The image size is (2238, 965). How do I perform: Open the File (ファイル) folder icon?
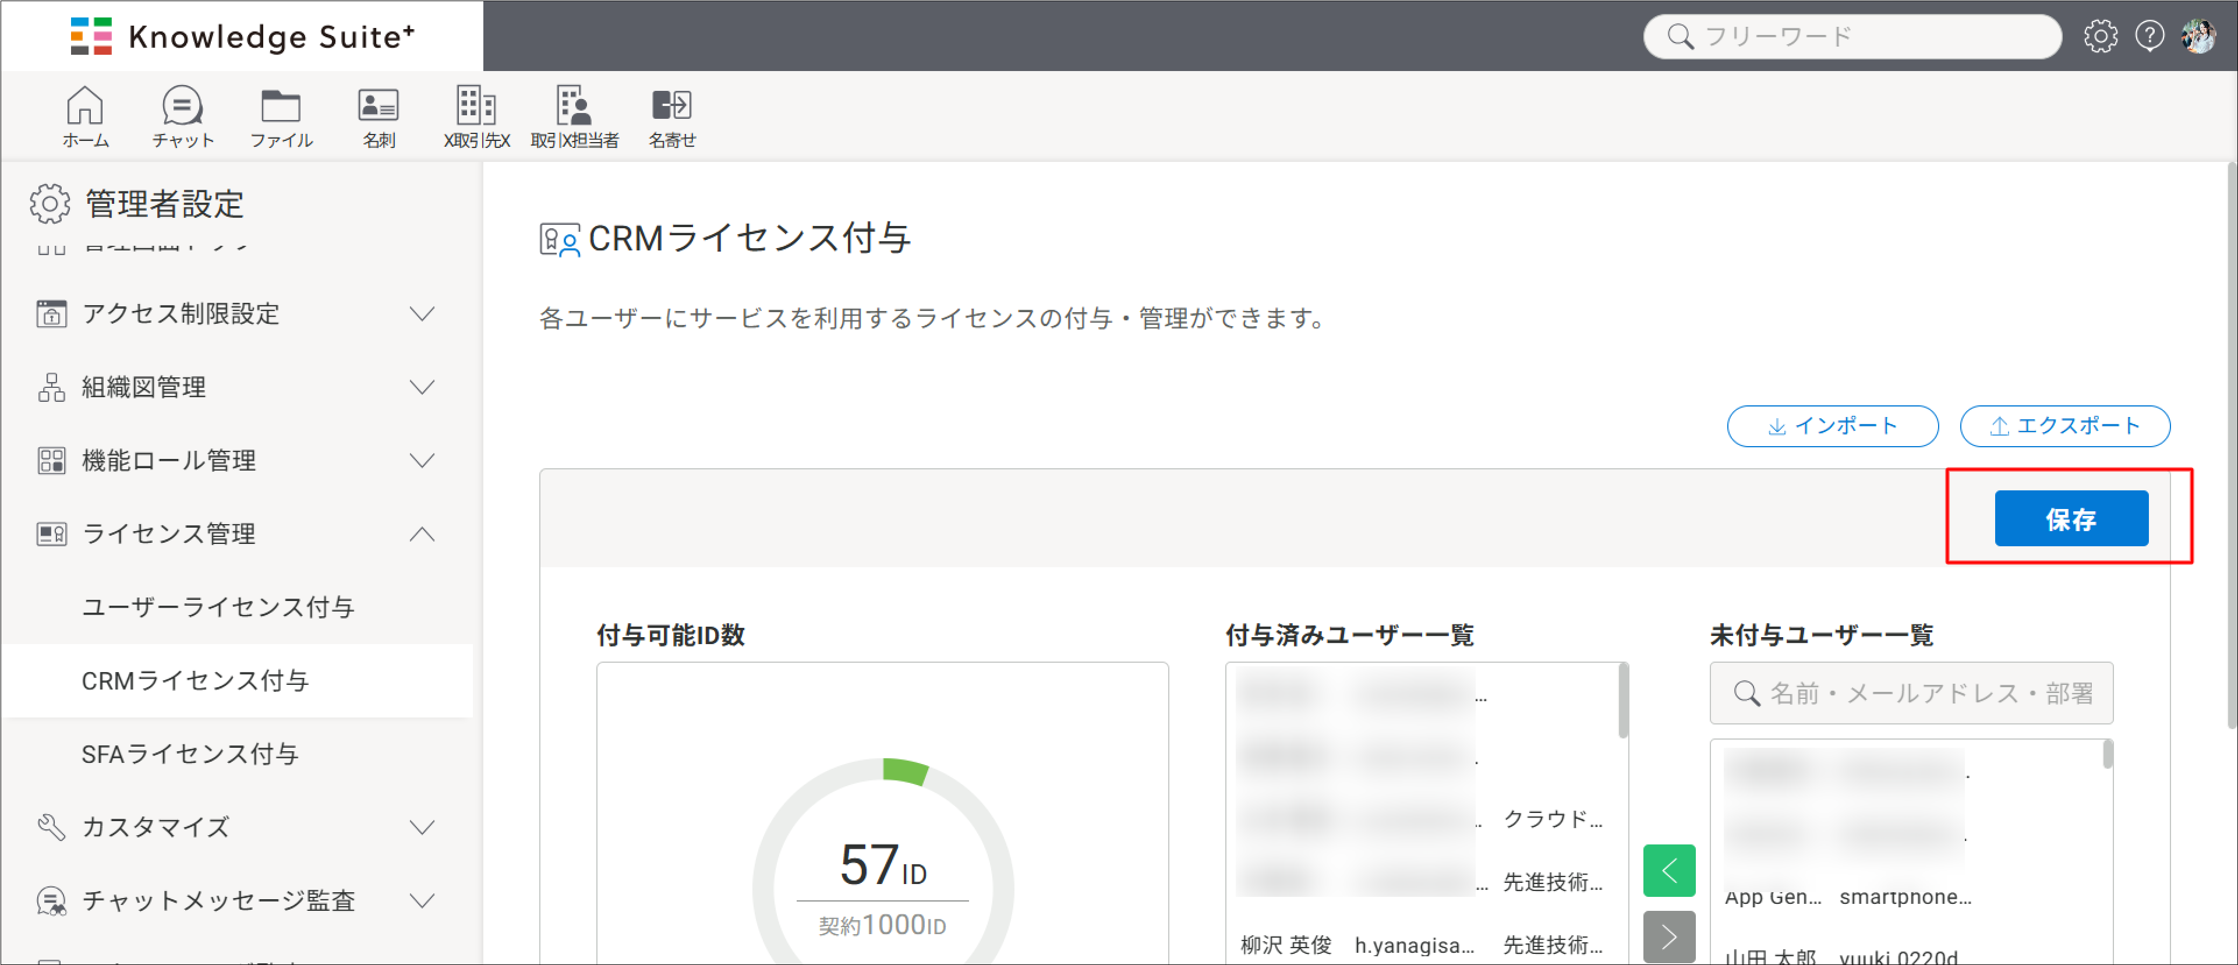281,106
